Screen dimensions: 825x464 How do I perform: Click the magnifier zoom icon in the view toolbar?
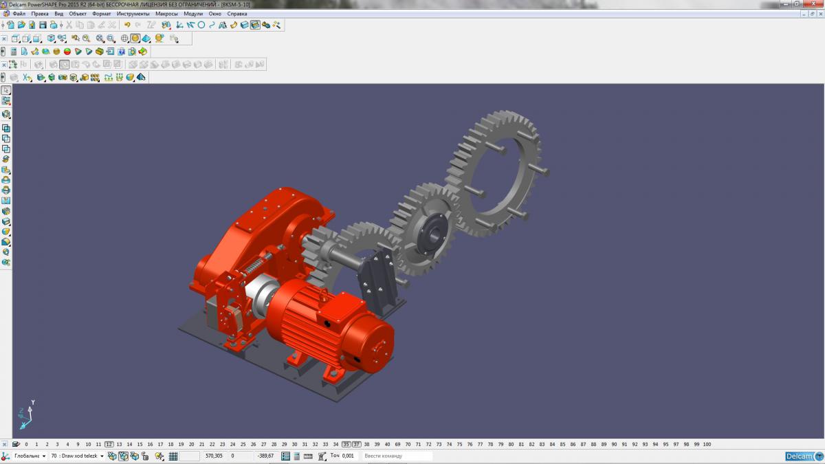tap(86, 38)
